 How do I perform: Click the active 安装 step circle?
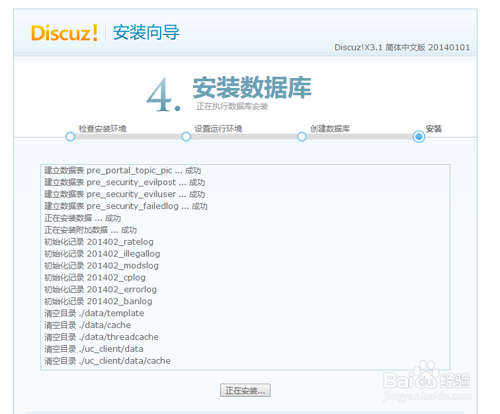[x=419, y=136]
